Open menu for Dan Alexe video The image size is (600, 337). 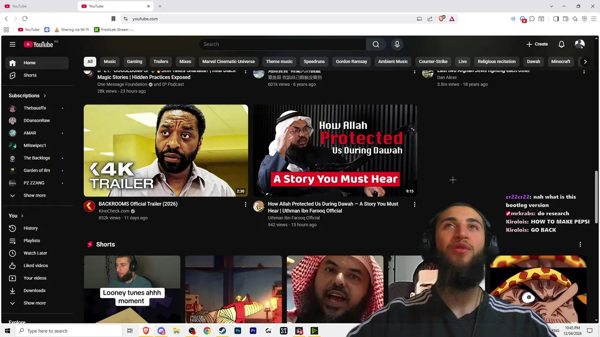pyautogui.click(x=584, y=72)
